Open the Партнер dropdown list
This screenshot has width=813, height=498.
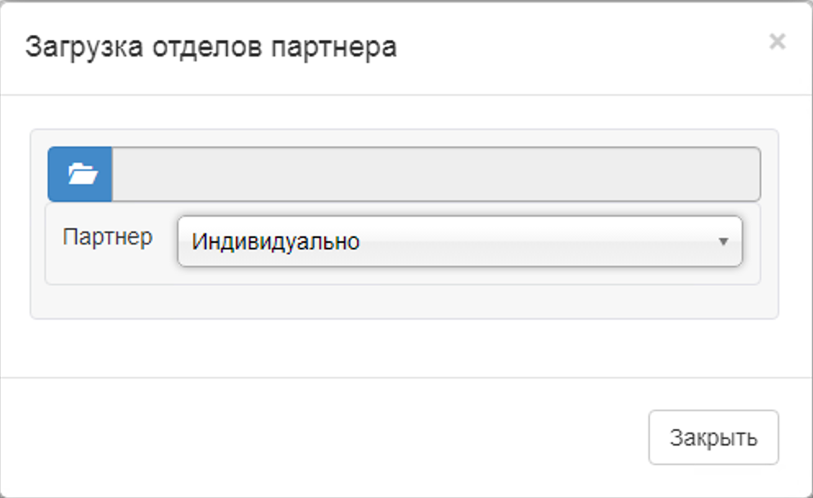[459, 241]
